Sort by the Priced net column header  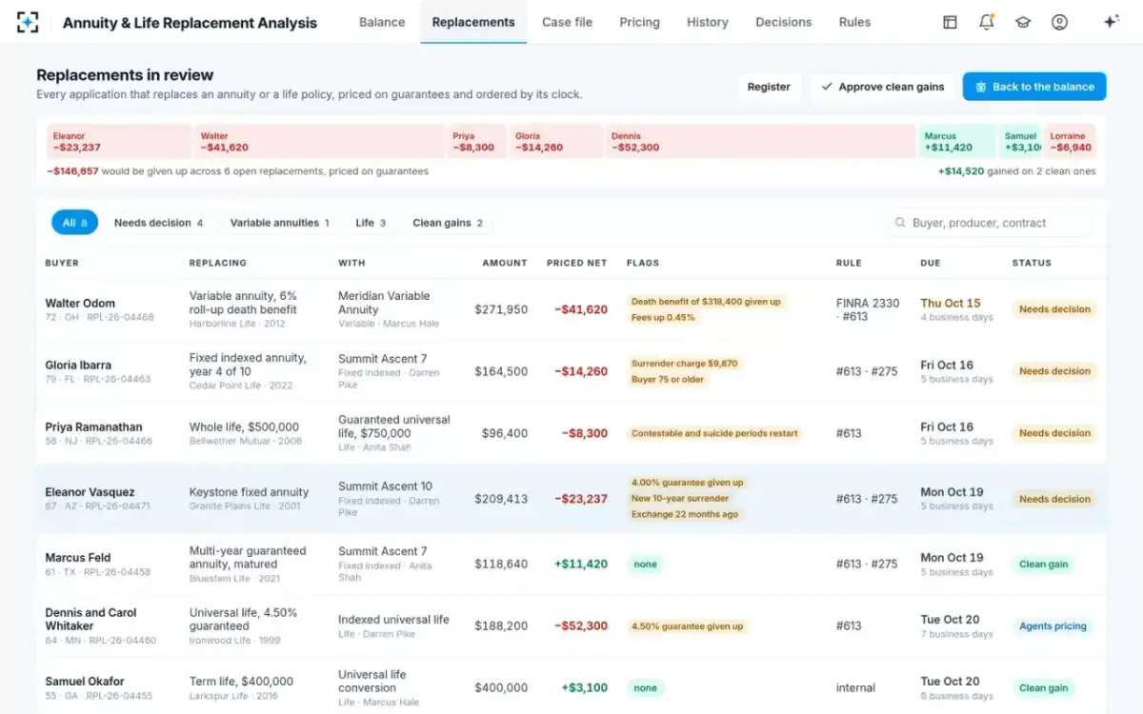tap(576, 263)
